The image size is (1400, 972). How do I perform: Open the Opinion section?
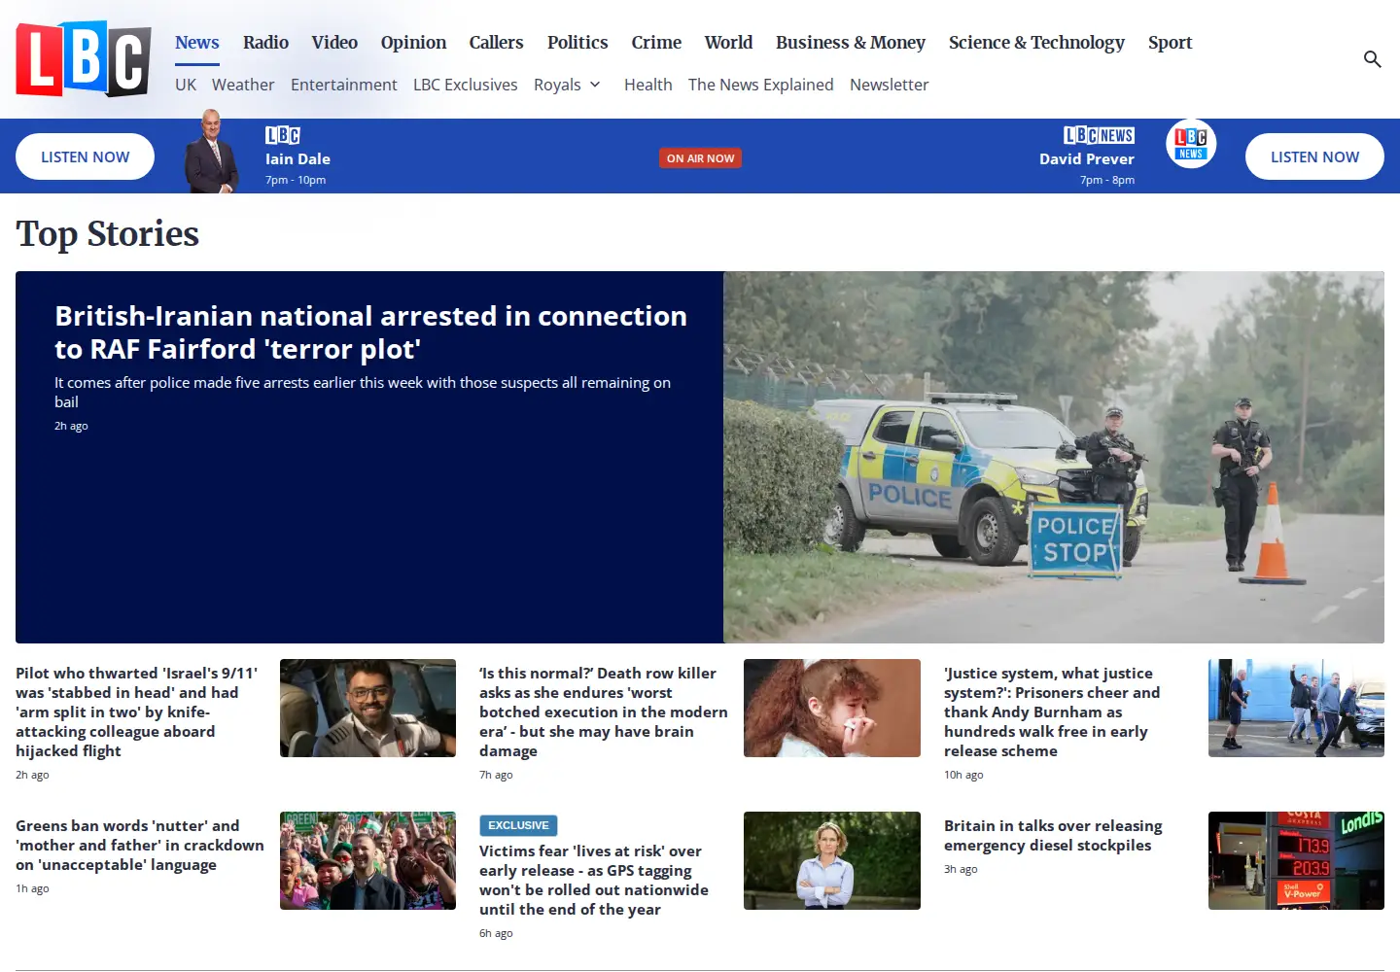[413, 43]
